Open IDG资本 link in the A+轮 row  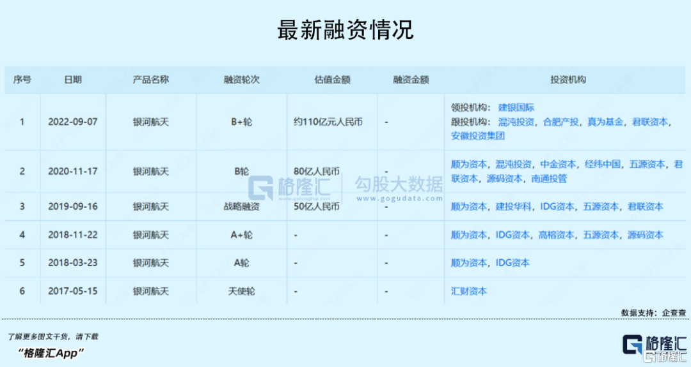512,235
